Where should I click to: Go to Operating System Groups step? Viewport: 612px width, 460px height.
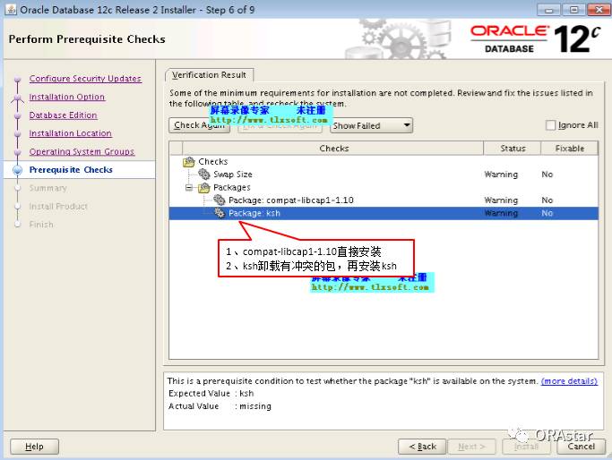click(82, 151)
